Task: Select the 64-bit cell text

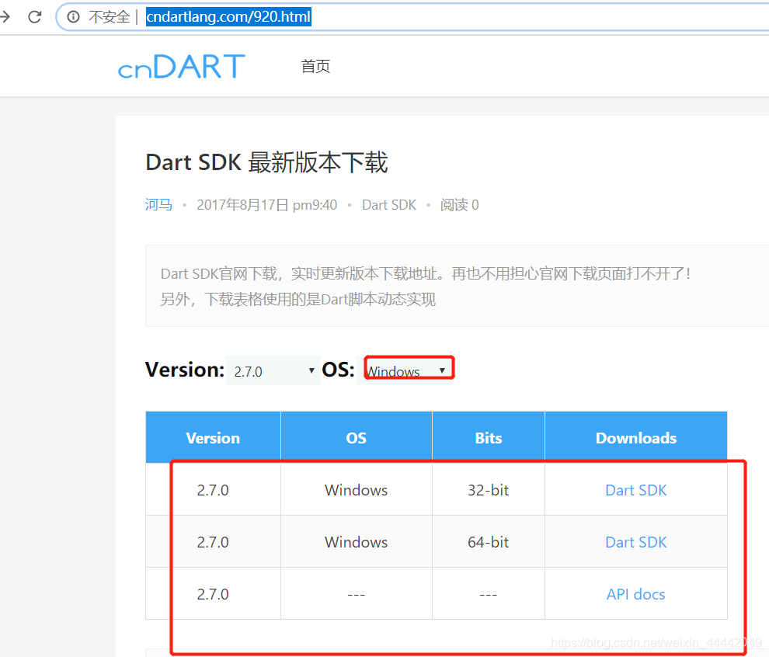Action: pyautogui.click(x=489, y=542)
